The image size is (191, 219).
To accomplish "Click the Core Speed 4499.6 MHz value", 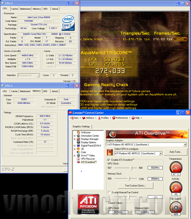I will [x=28, y=55].
